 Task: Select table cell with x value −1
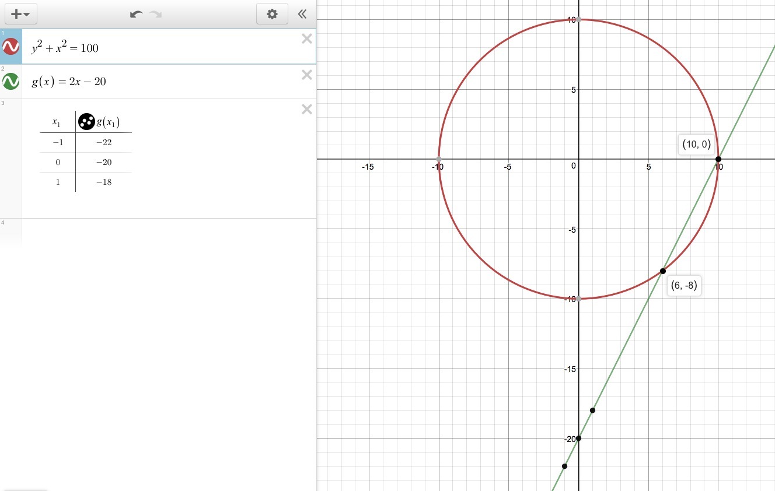[57, 142]
